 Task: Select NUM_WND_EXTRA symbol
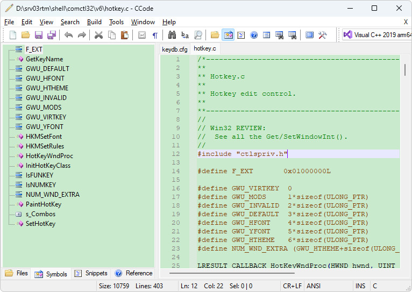pyautogui.click(x=53, y=195)
